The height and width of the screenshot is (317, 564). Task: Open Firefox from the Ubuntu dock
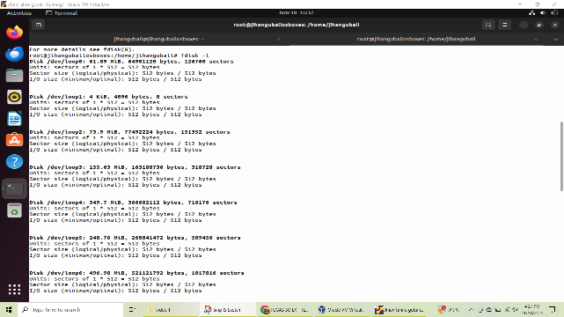click(x=14, y=33)
